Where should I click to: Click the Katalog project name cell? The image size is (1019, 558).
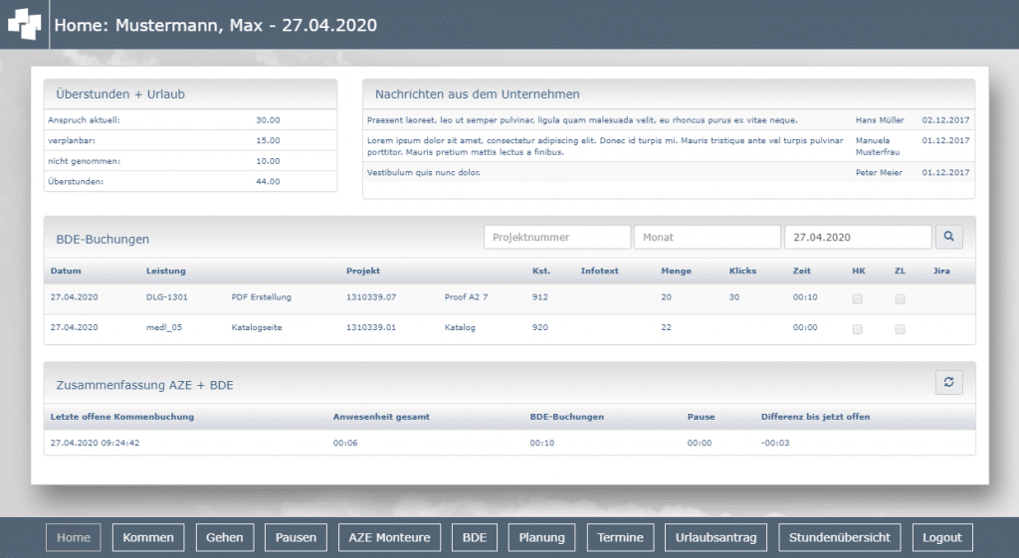click(x=460, y=327)
